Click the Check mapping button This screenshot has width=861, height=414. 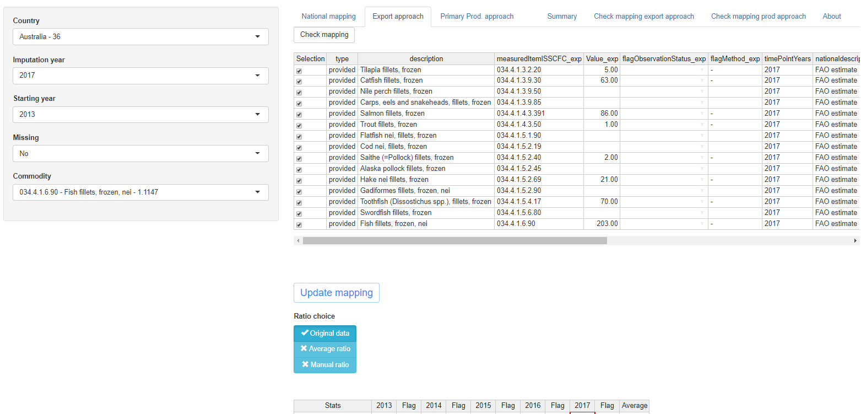(x=324, y=35)
